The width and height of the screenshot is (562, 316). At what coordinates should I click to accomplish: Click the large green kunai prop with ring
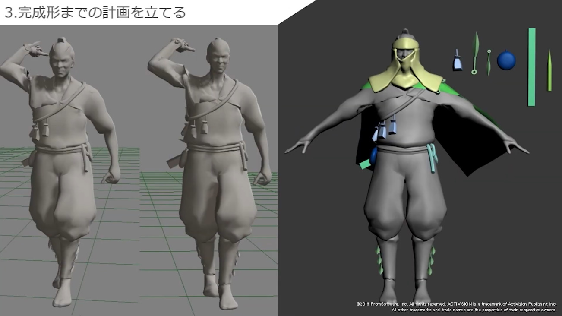475,53
